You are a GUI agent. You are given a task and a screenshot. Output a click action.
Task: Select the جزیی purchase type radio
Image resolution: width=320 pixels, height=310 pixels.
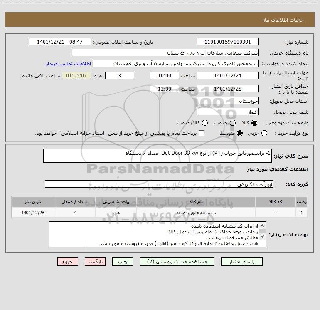[x=264, y=134]
